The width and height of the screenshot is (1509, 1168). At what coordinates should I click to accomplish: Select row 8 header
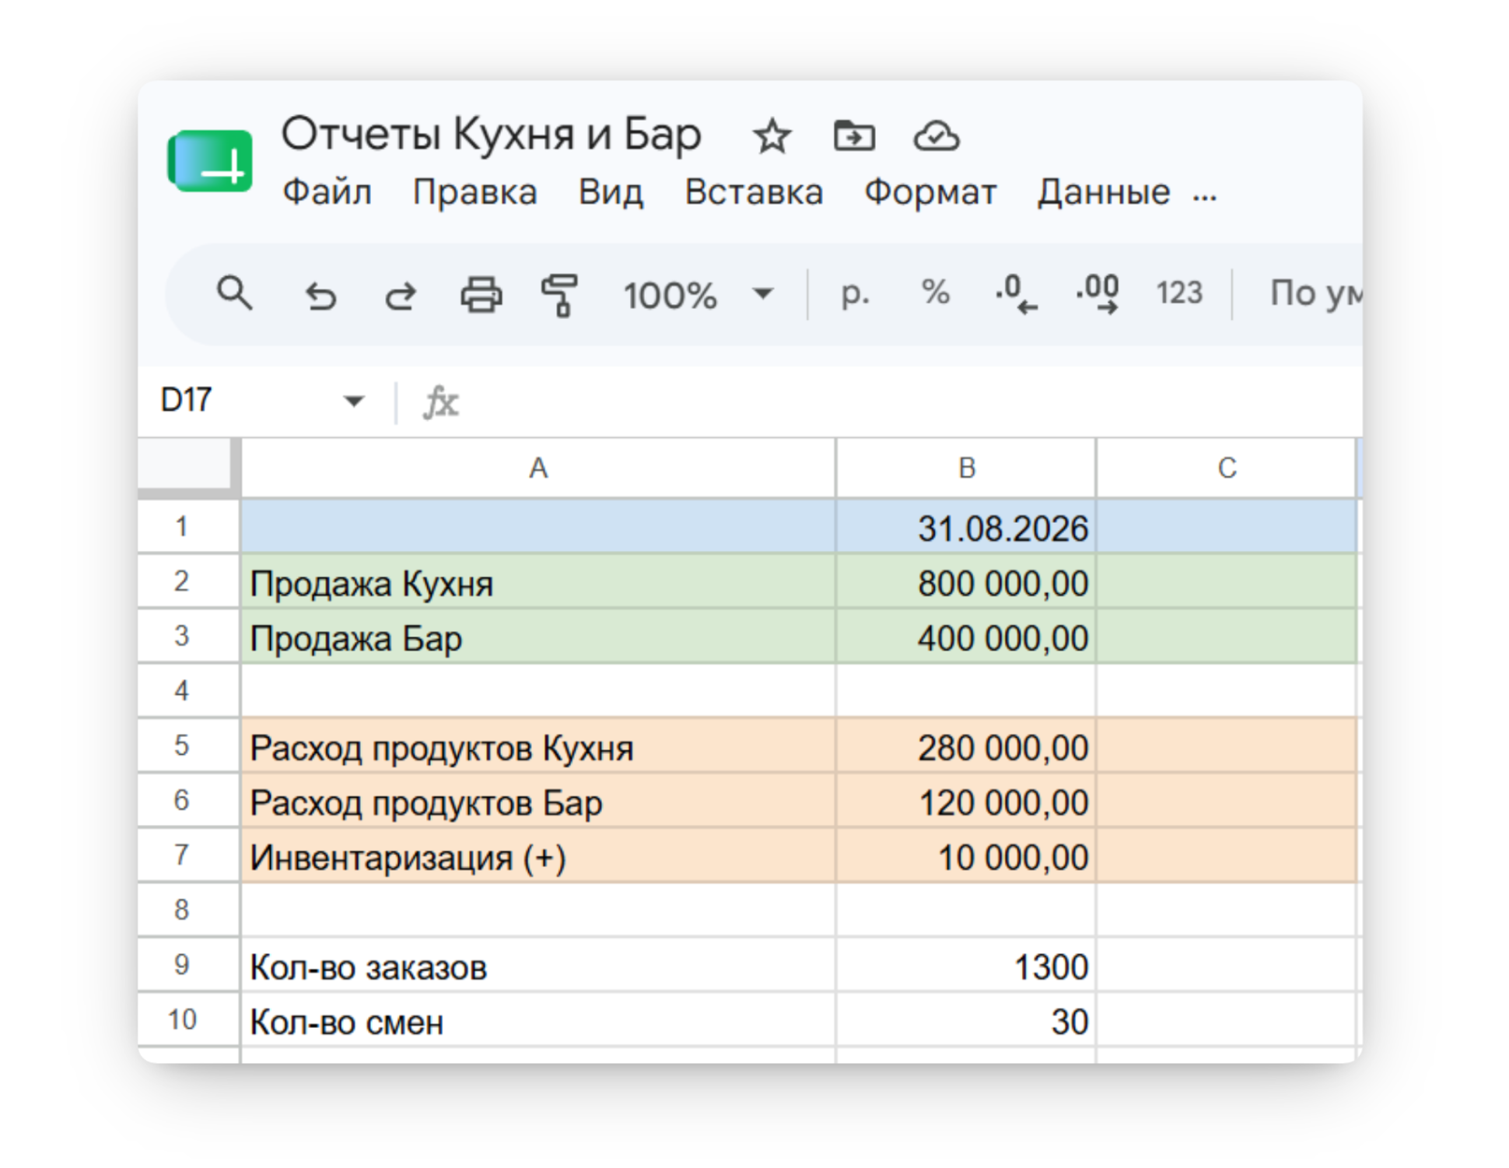[x=188, y=910]
